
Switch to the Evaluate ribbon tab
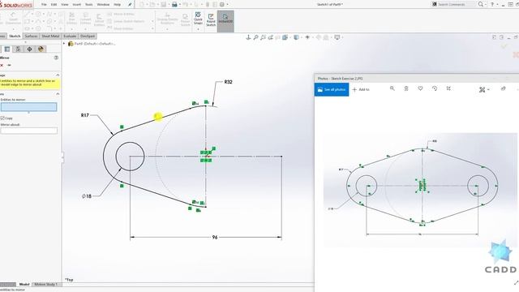click(70, 36)
